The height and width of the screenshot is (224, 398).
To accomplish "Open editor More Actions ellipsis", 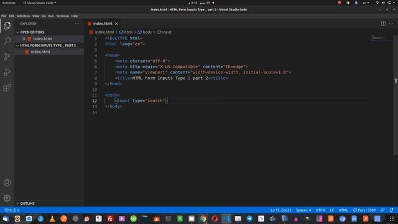I will click(x=391, y=24).
